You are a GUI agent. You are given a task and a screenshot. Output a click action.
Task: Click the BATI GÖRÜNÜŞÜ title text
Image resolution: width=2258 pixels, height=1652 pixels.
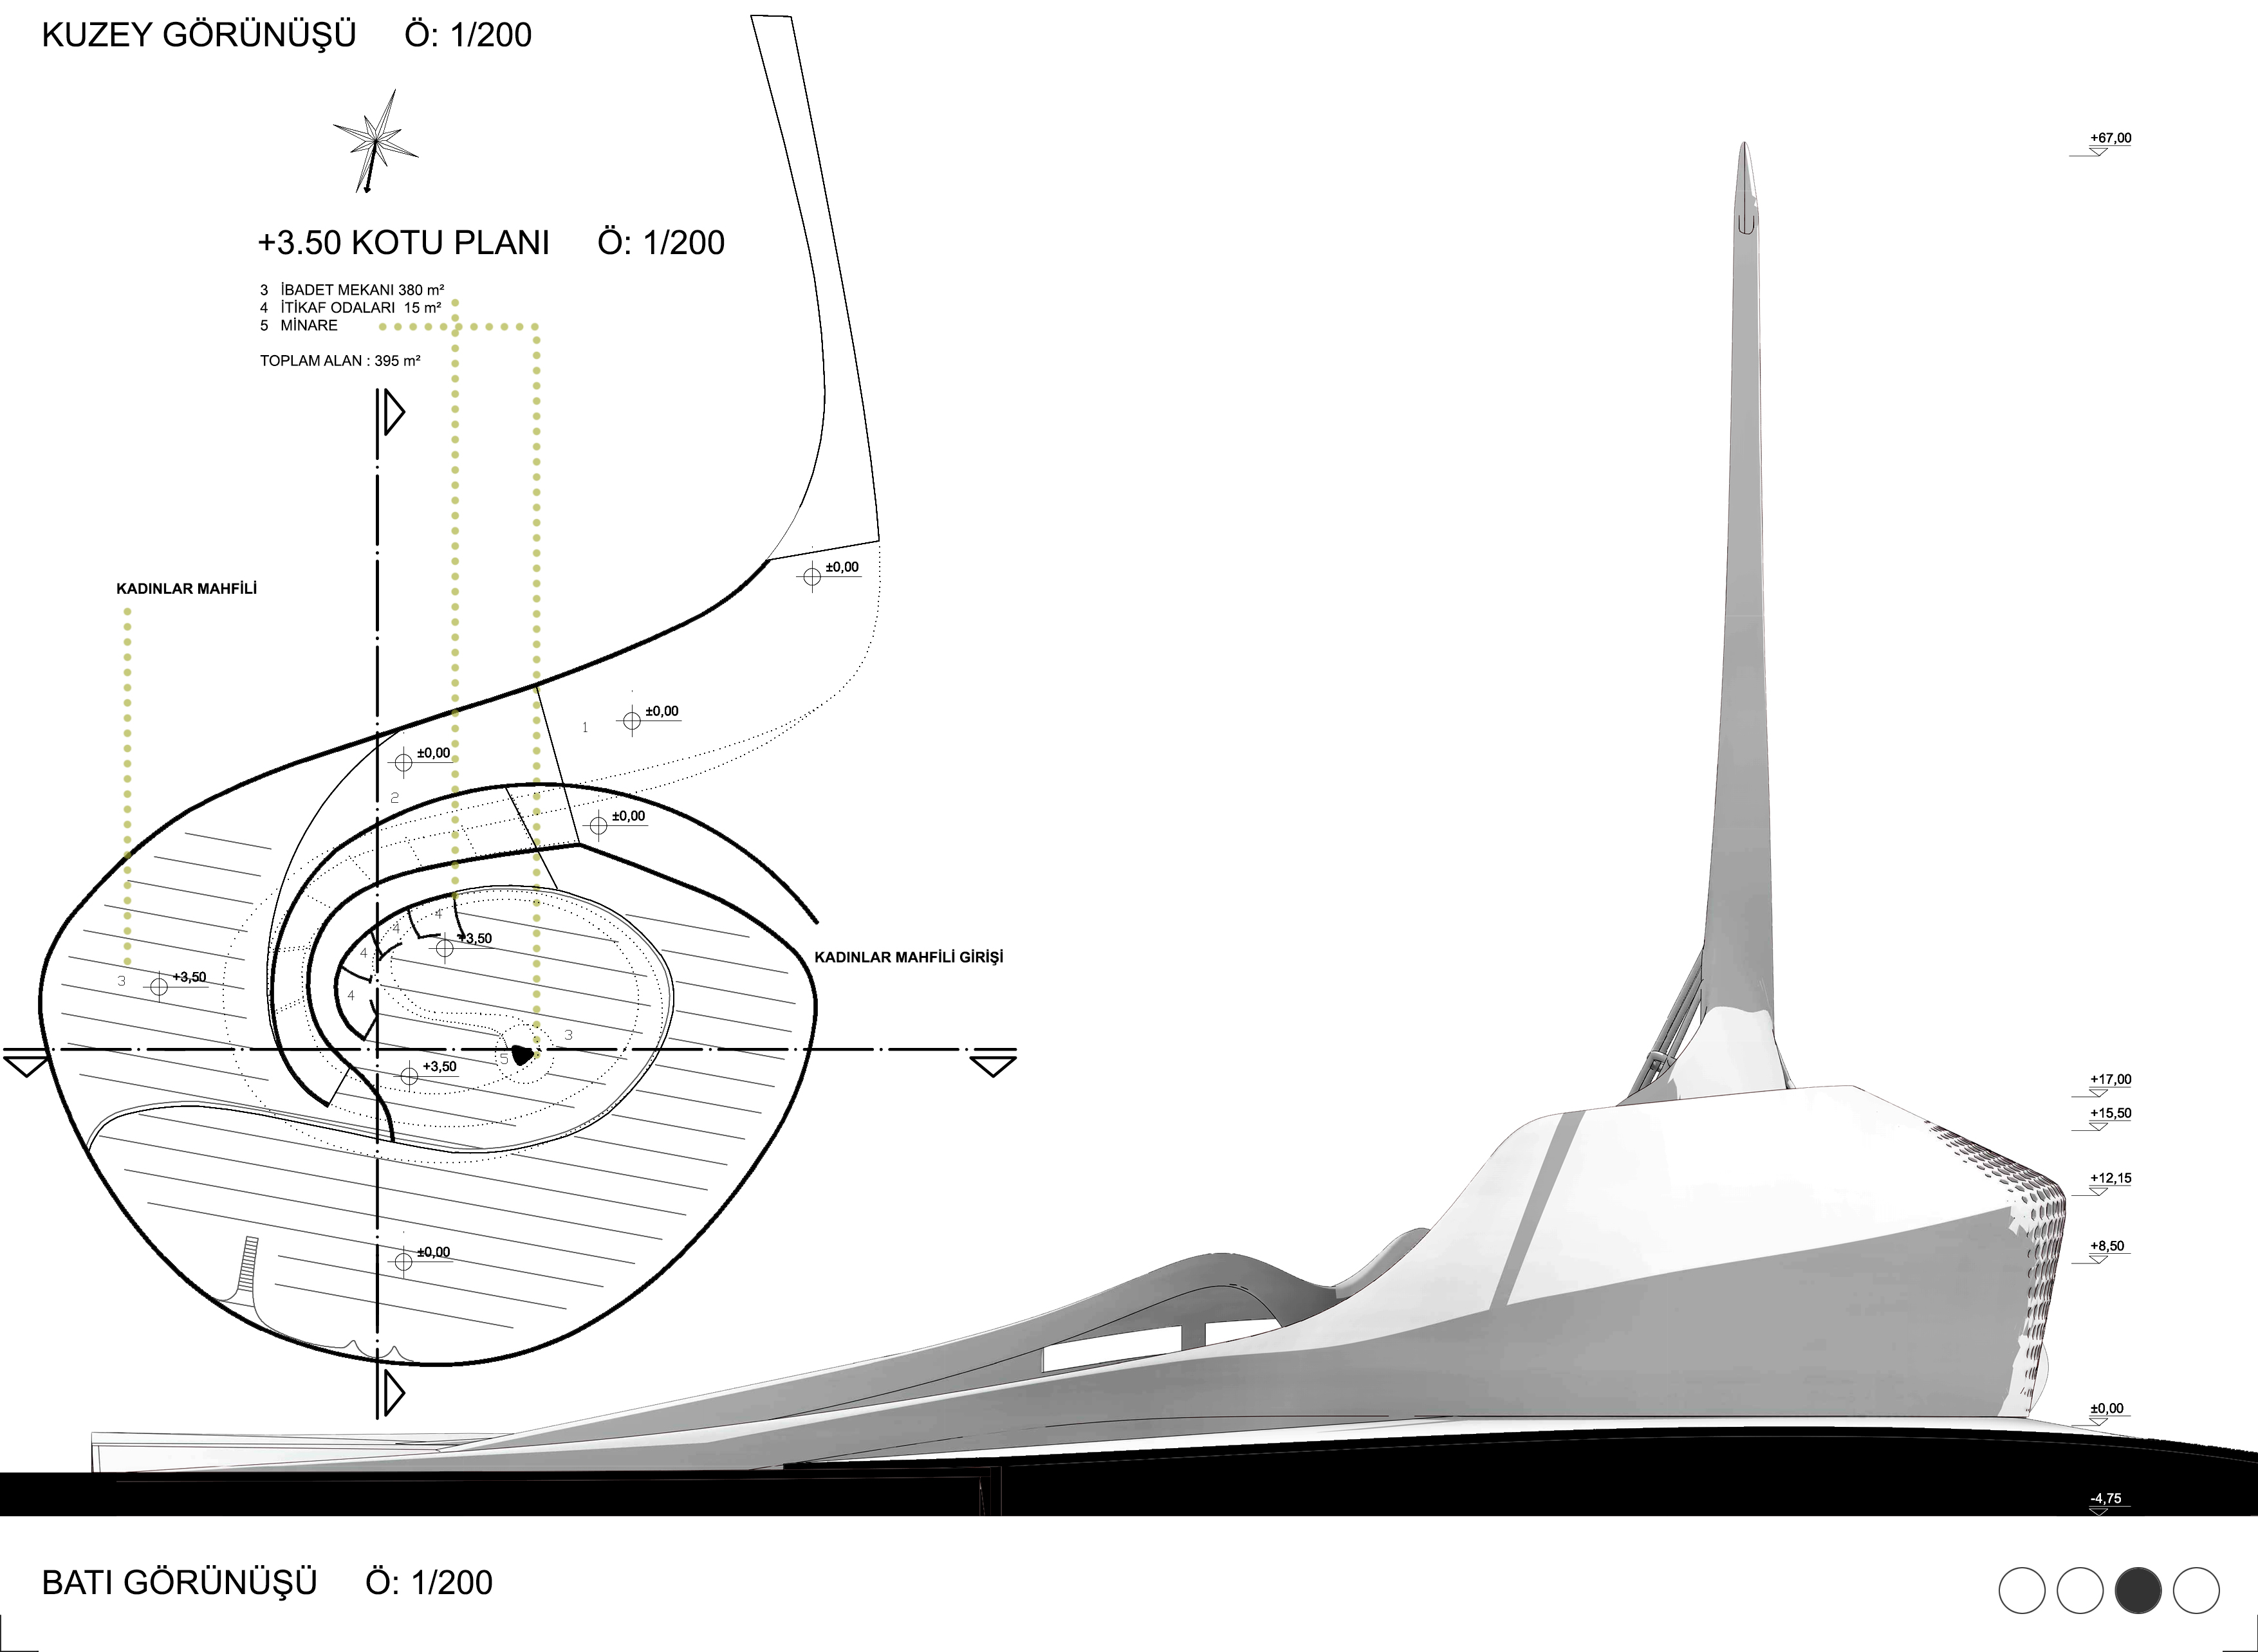click(x=179, y=1583)
